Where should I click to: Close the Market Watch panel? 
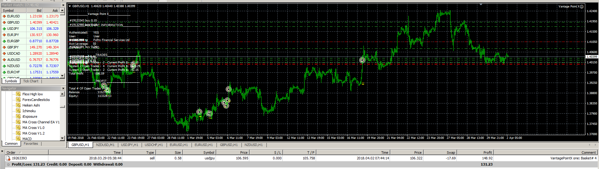[x=63, y=5]
